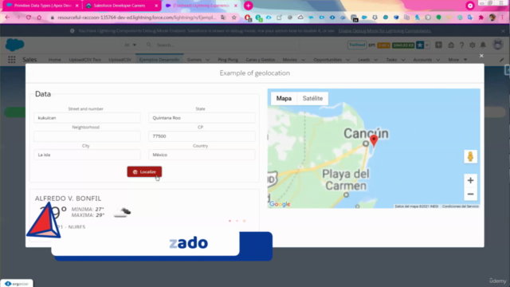Screen dimensions: 510x287
Task: Edit the Street and number field
Action: pos(87,118)
